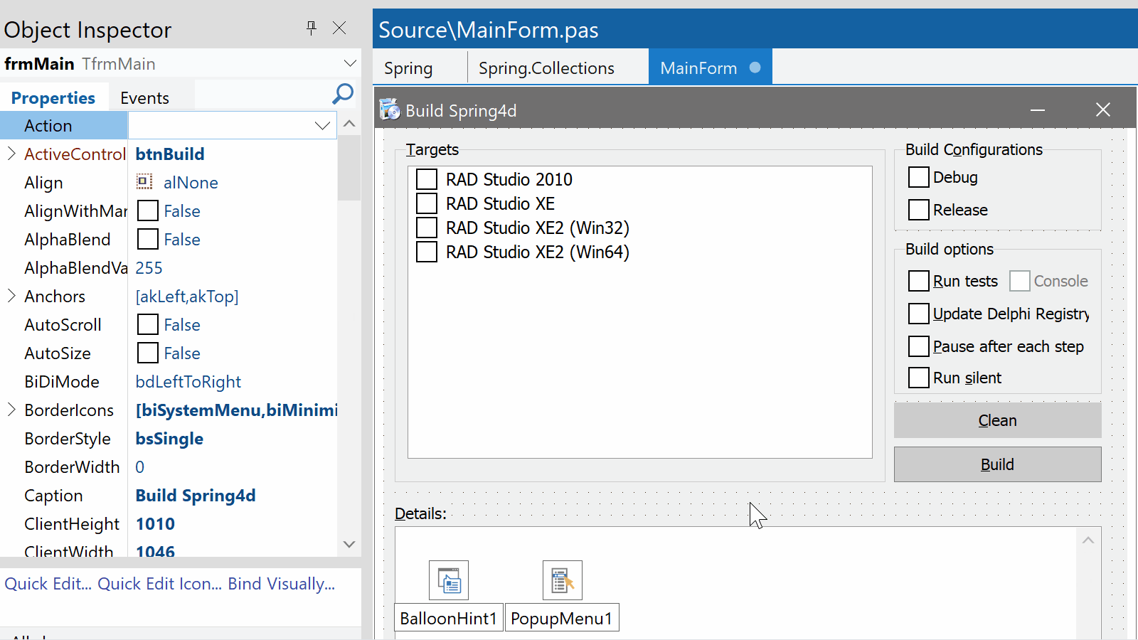Toggle AlphaBlend False checkbox
The height and width of the screenshot is (640, 1138).
pyautogui.click(x=148, y=239)
